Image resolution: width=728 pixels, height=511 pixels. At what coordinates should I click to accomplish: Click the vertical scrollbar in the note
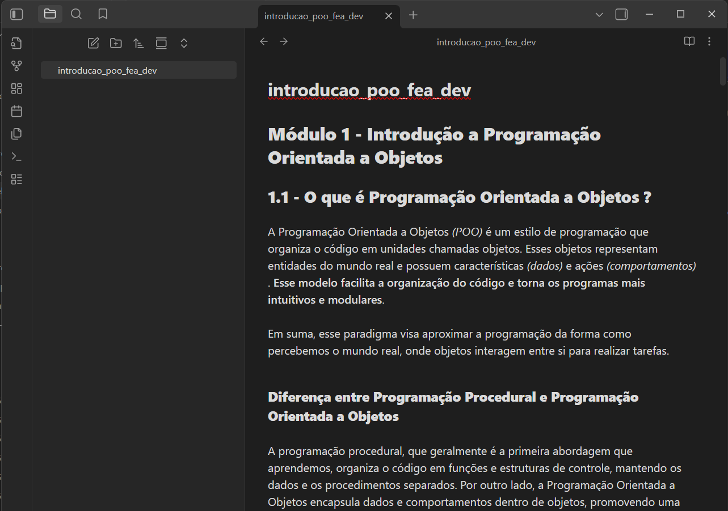[x=723, y=71]
